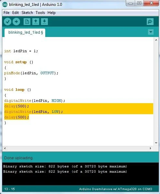Click the closing brace of setup function
Screen dimensions: 160x194
click(5, 79)
